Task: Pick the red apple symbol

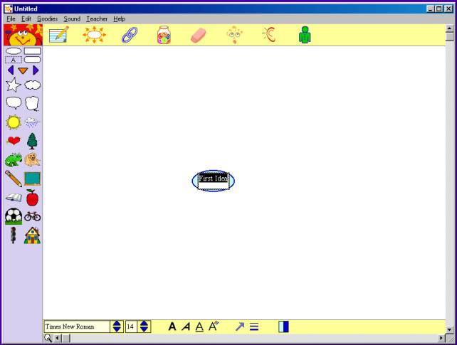Action: point(32,198)
